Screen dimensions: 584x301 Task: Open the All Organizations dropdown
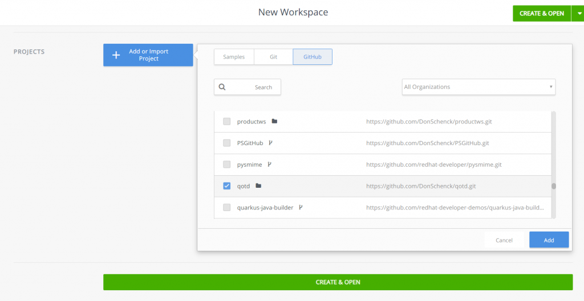(x=478, y=87)
